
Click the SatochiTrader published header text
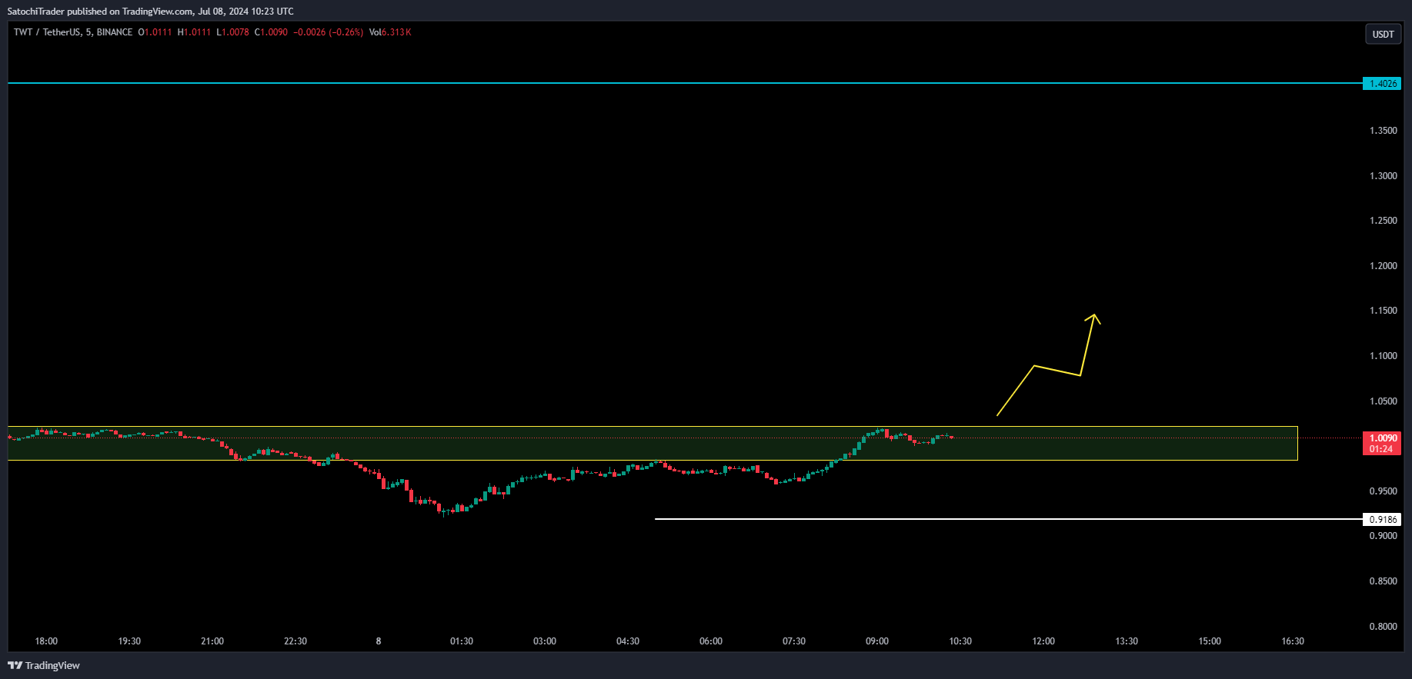(150, 12)
